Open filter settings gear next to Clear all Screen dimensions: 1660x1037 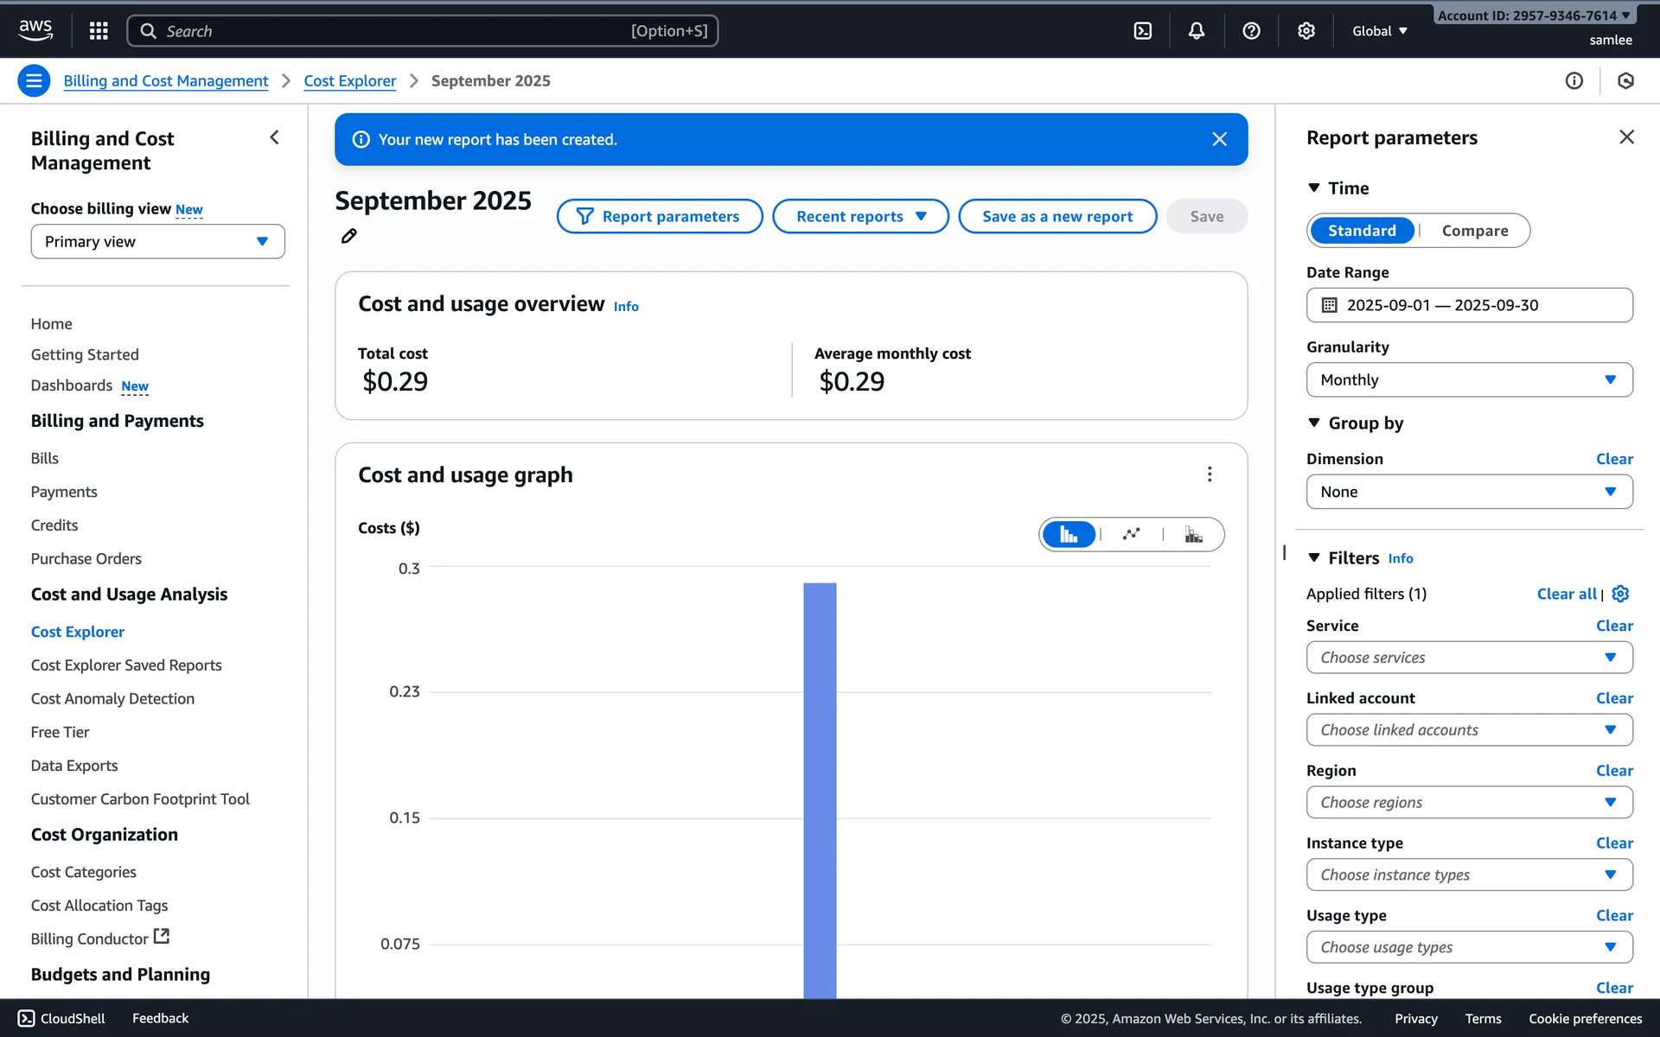point(1621,594)
